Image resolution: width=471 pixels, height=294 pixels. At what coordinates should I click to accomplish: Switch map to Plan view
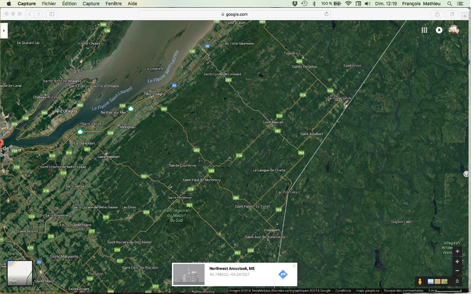pyautogui.click(x=20, y=273)
